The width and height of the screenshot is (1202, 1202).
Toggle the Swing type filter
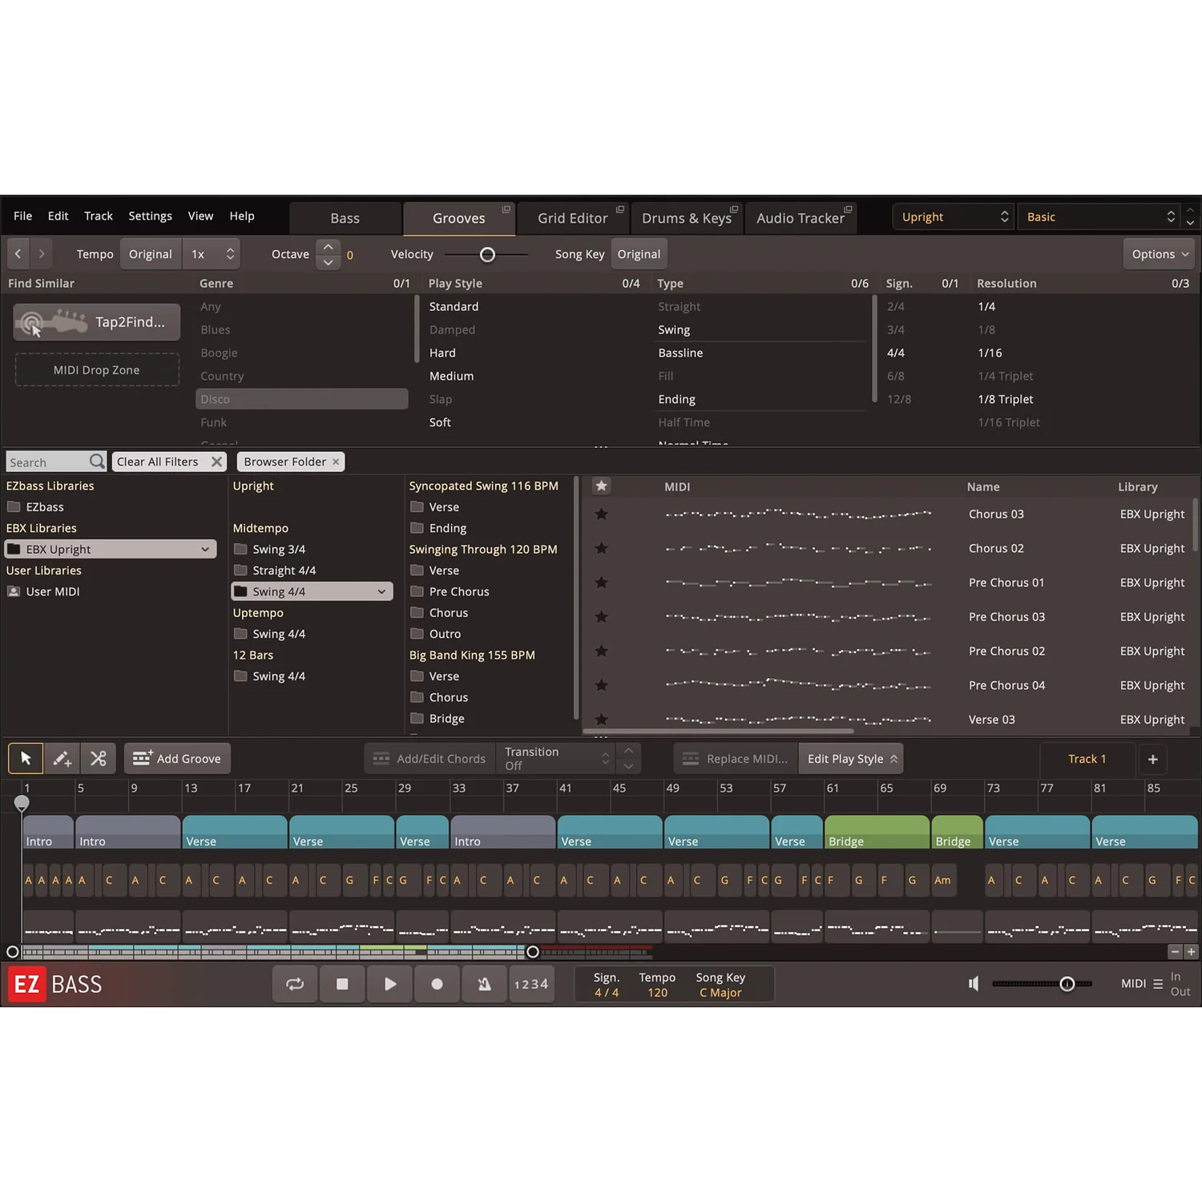coord(674,329)
